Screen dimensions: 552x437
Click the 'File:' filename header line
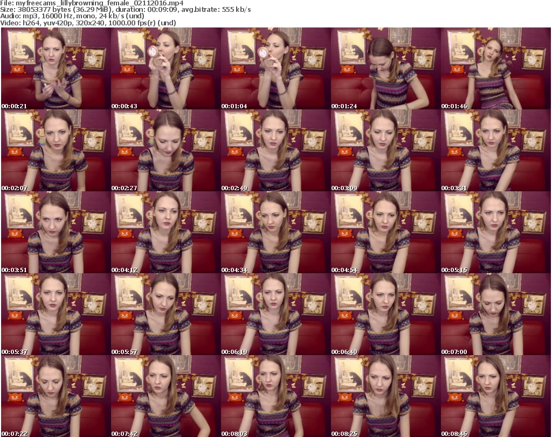pyautogui.click(x=92, y=3)
